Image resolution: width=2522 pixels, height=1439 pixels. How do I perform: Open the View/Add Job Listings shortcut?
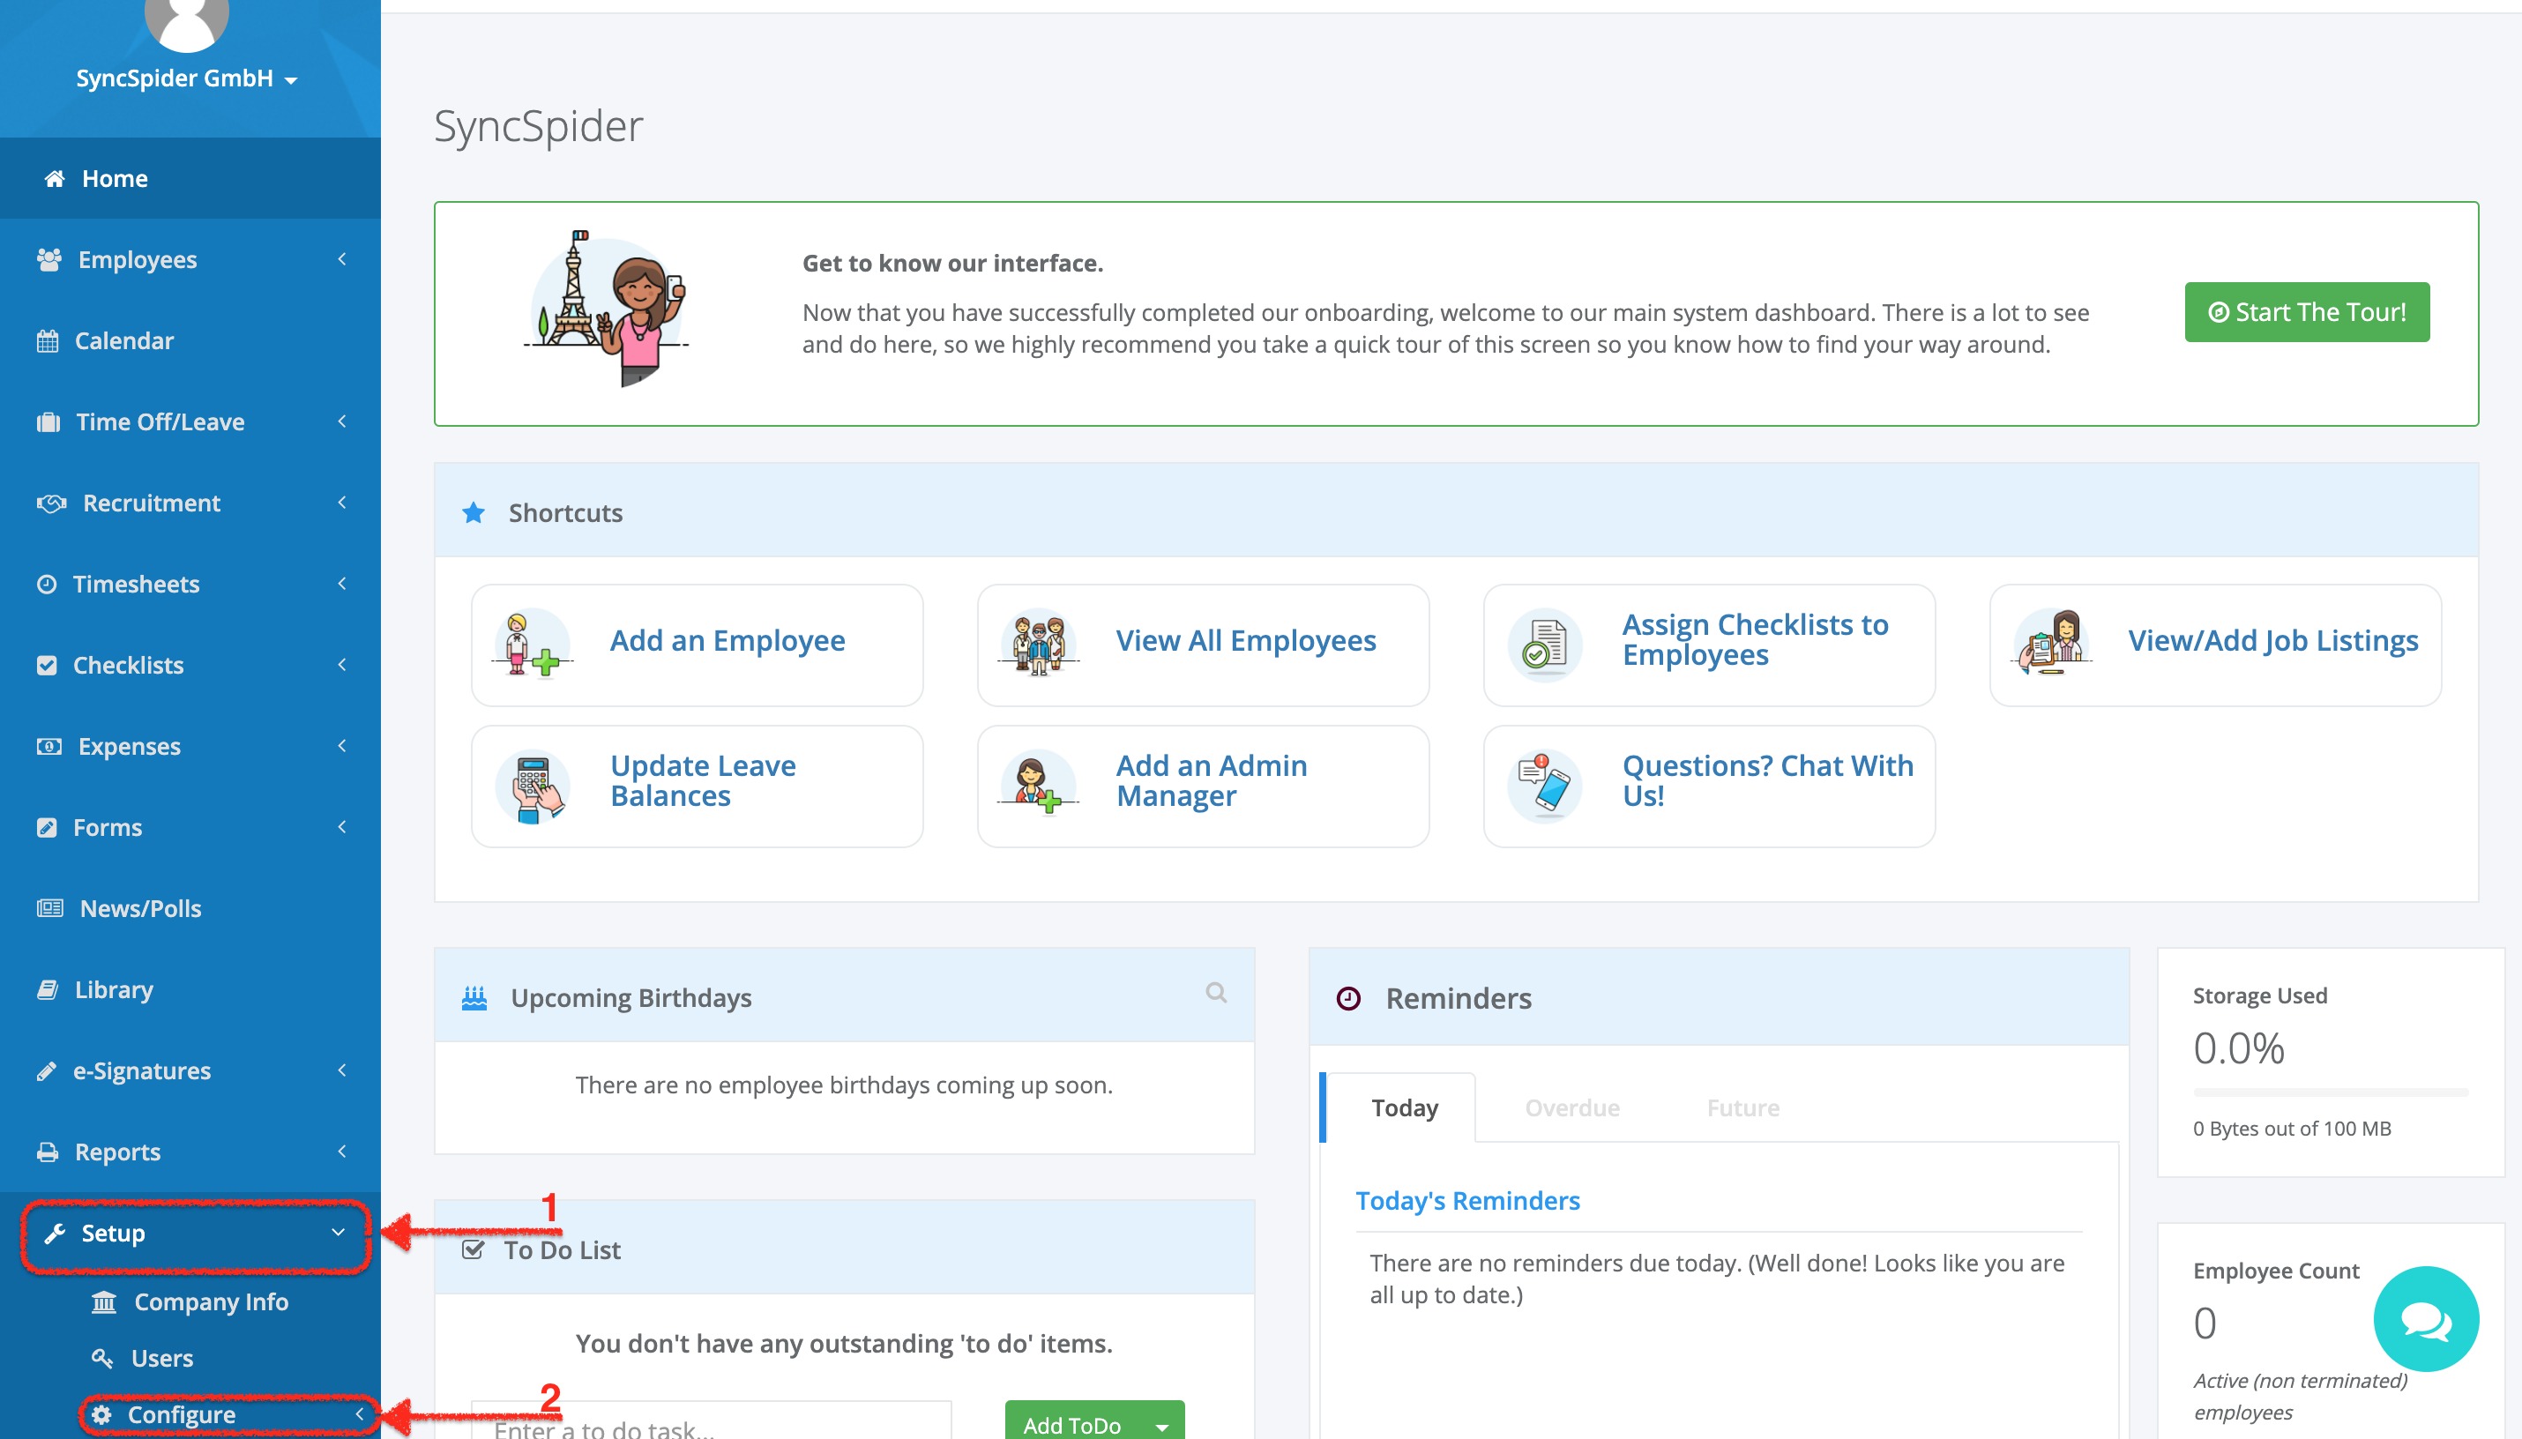coord(2214,645)
